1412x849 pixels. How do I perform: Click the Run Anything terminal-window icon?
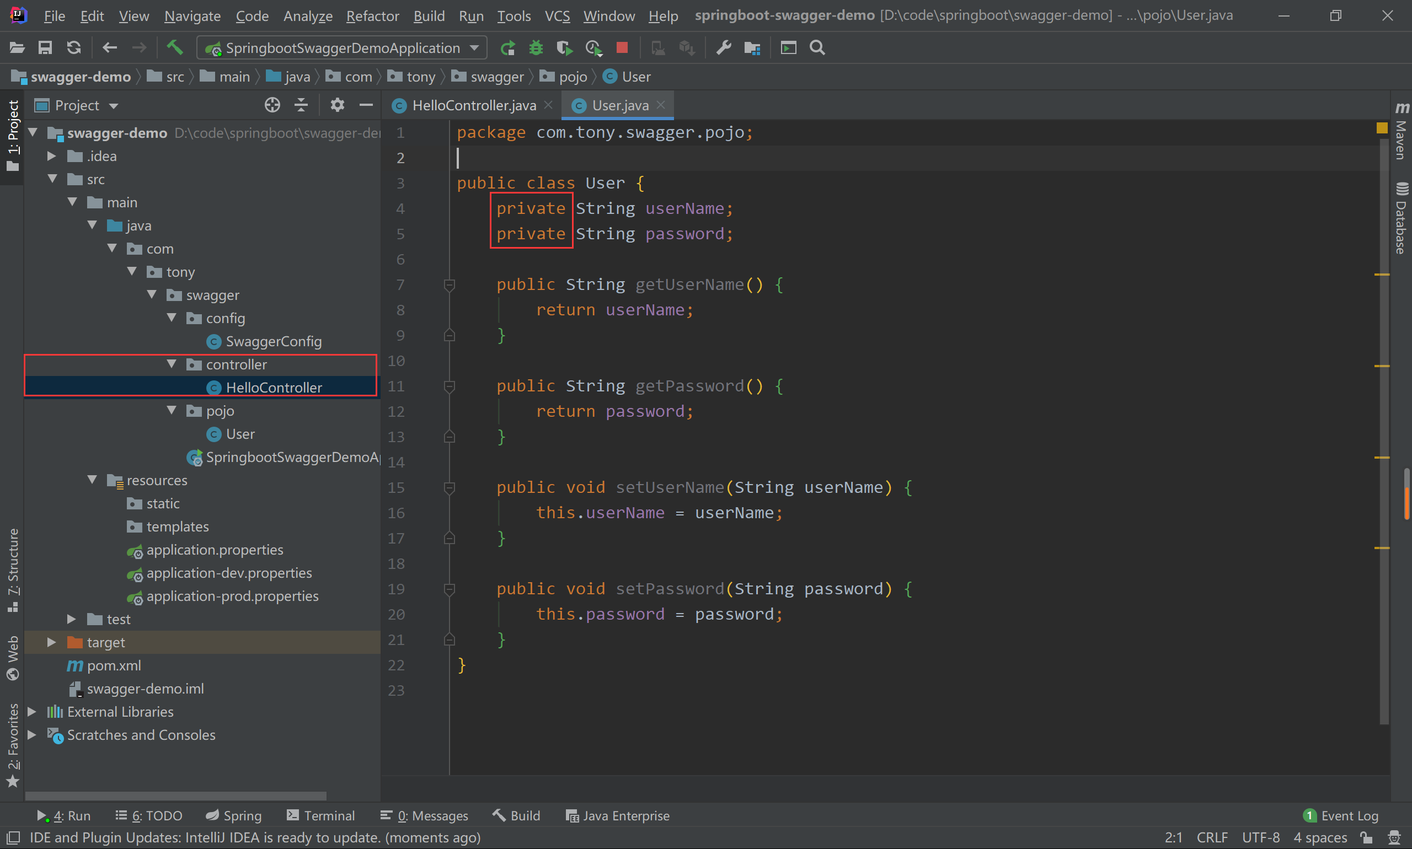coord(789,48)
